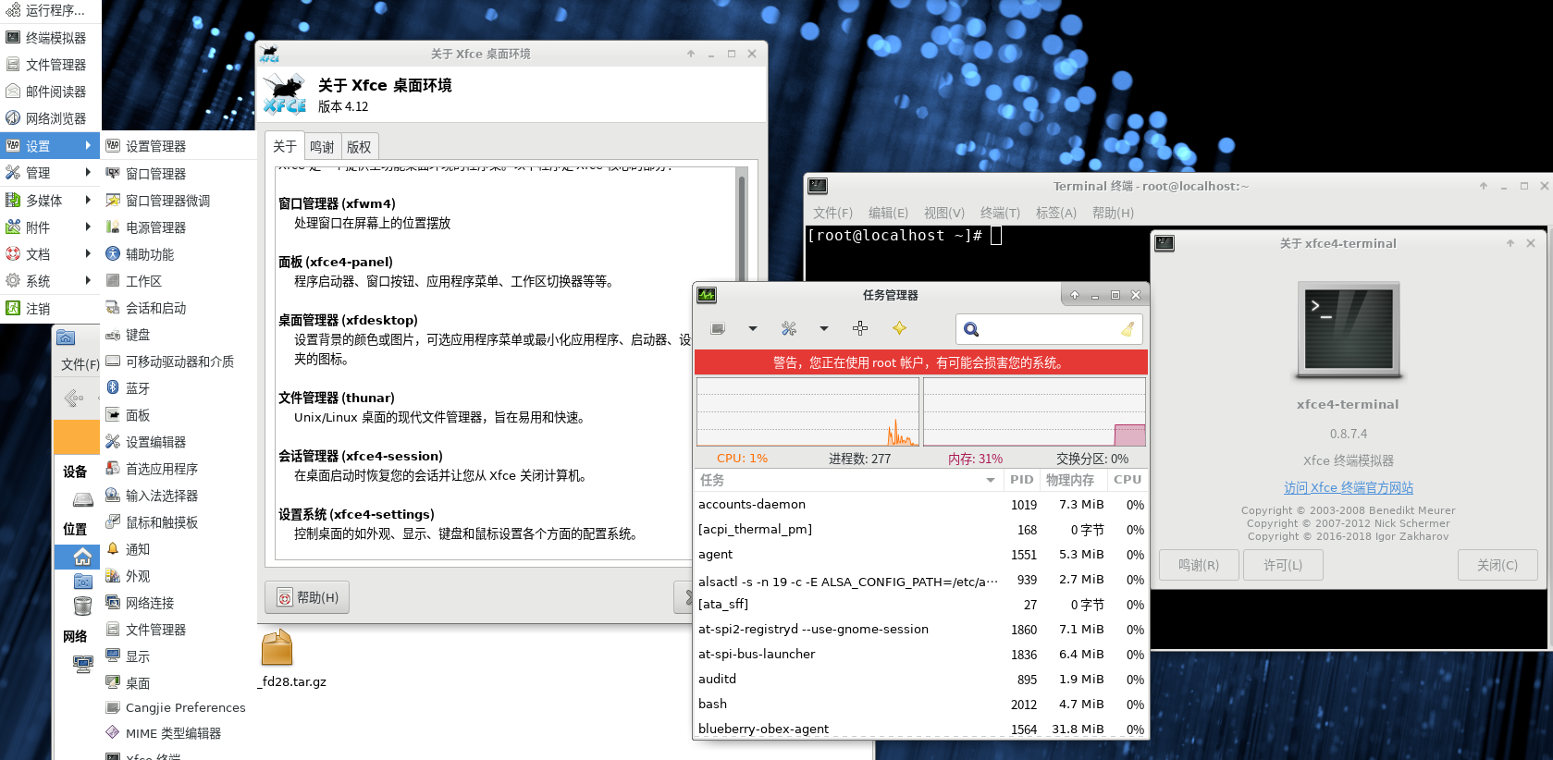Select 关于 tab in About Xfce
Image resolution: width=1553 pixels, height=760 pixels.
click(x=285, y=146)
